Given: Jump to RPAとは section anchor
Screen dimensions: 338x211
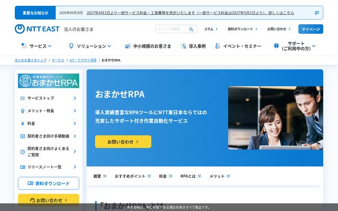Looking at the screenshot, I should point(191,176).
